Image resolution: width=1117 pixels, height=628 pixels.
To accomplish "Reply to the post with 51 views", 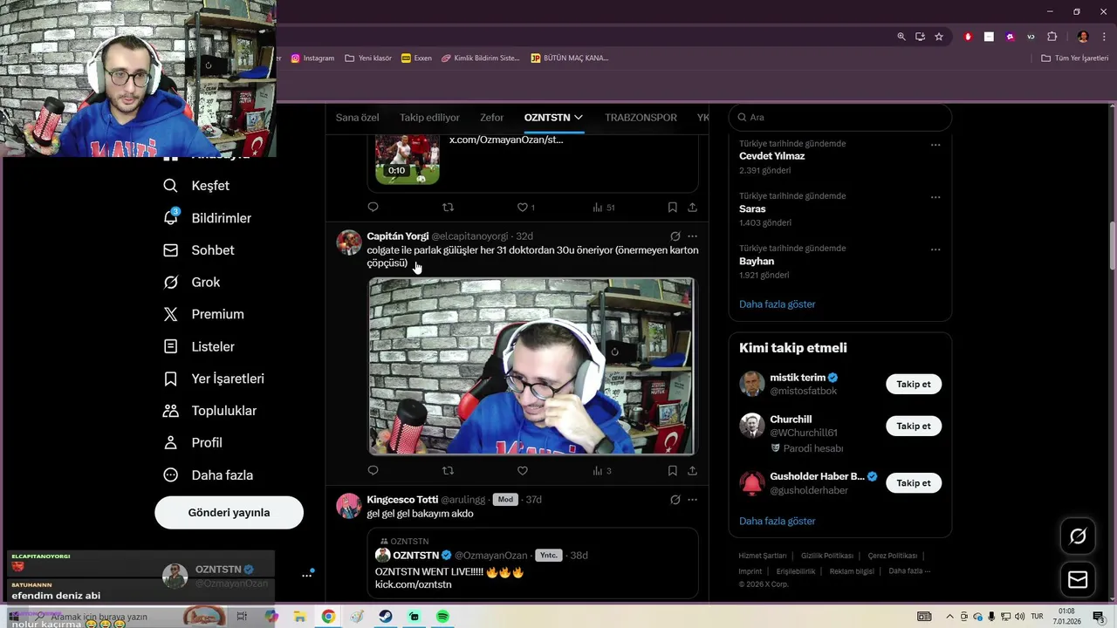I will click(x=373, y=208).
